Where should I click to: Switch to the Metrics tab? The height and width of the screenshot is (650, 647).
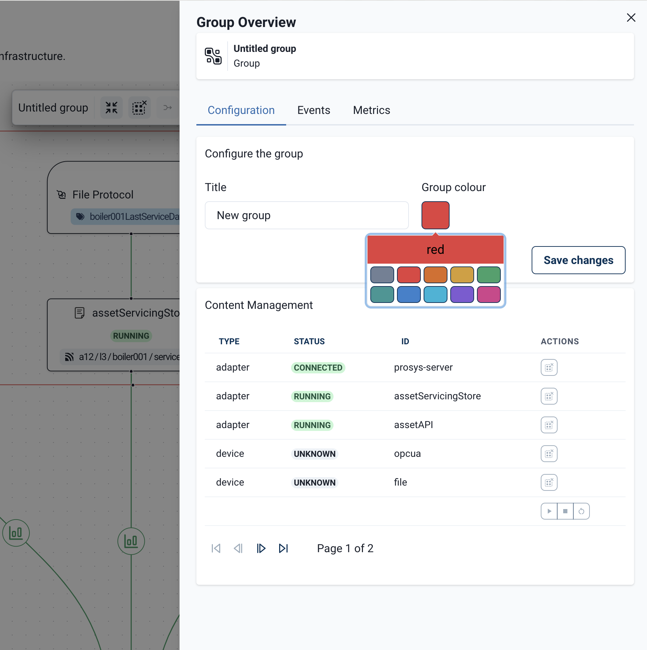[371, 110]
